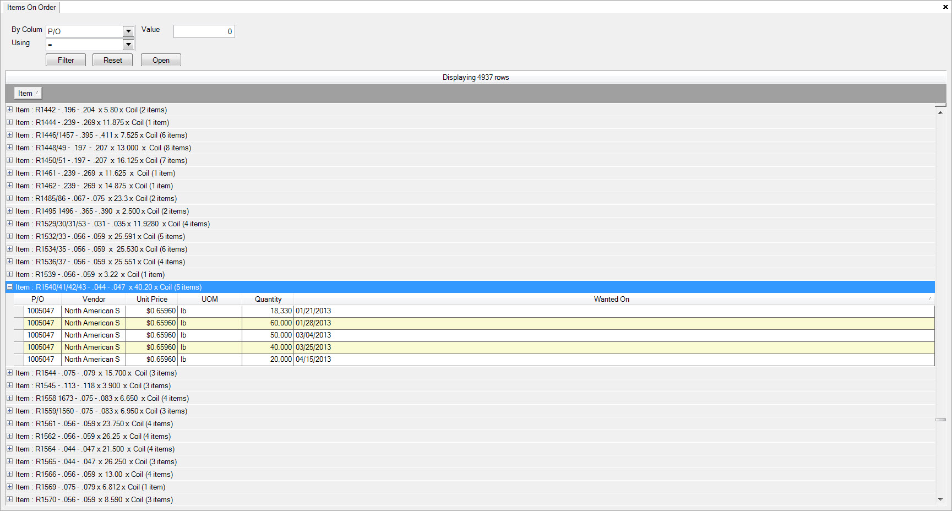Viewport: 952px width, 511px height.
Task: Expand the R1442 item group
Action: (9, 110)
